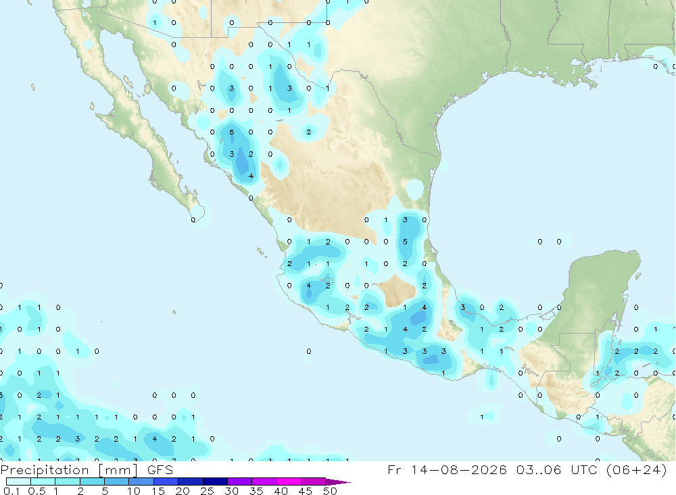Select the 45–50 mm legend swatch
The height and width of the screenshot is (495, 676).
[x=314, y=481]
